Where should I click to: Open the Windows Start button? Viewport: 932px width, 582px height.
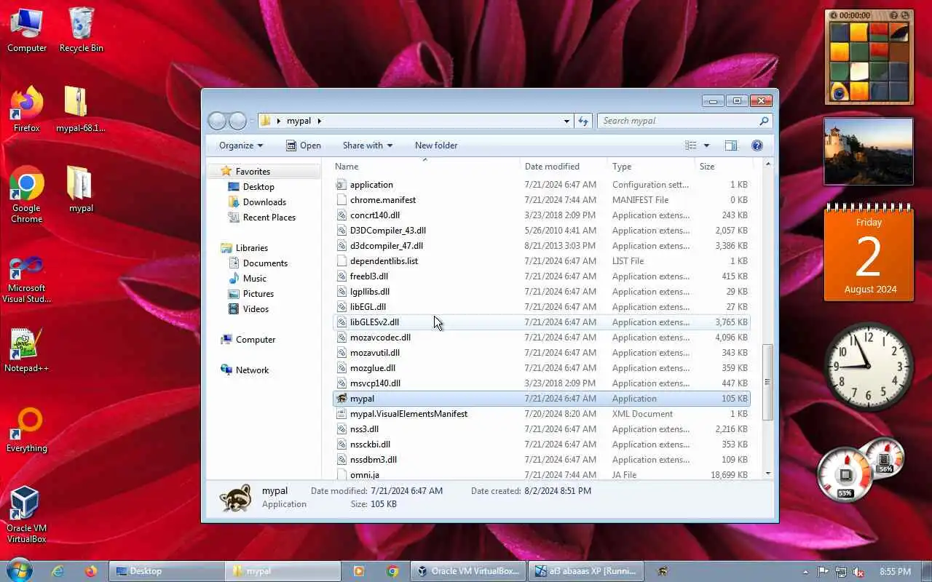coord(19,570)
